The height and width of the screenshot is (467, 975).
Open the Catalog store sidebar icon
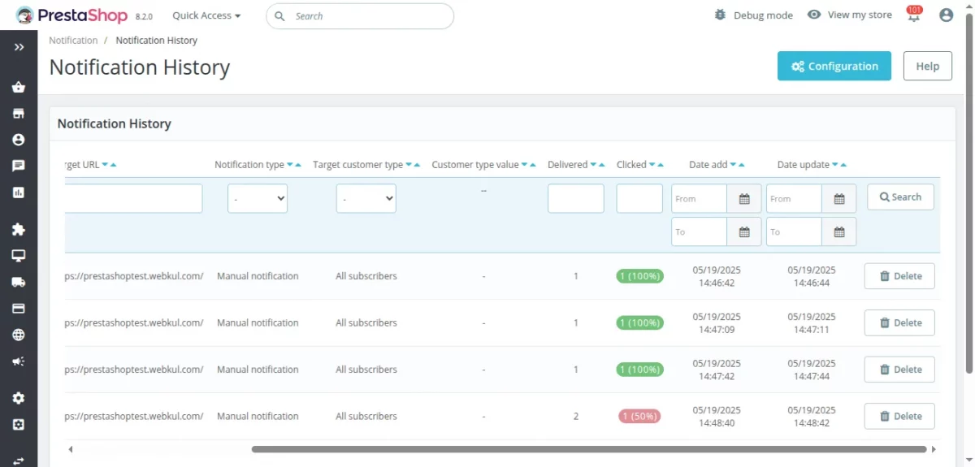tap(18, 114)
